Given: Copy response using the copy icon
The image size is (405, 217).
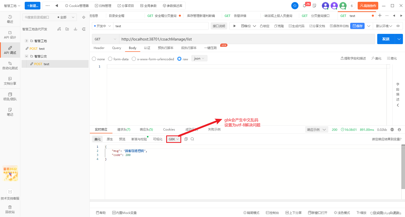Looking at the screenshot, I should (x=186, y=139).
